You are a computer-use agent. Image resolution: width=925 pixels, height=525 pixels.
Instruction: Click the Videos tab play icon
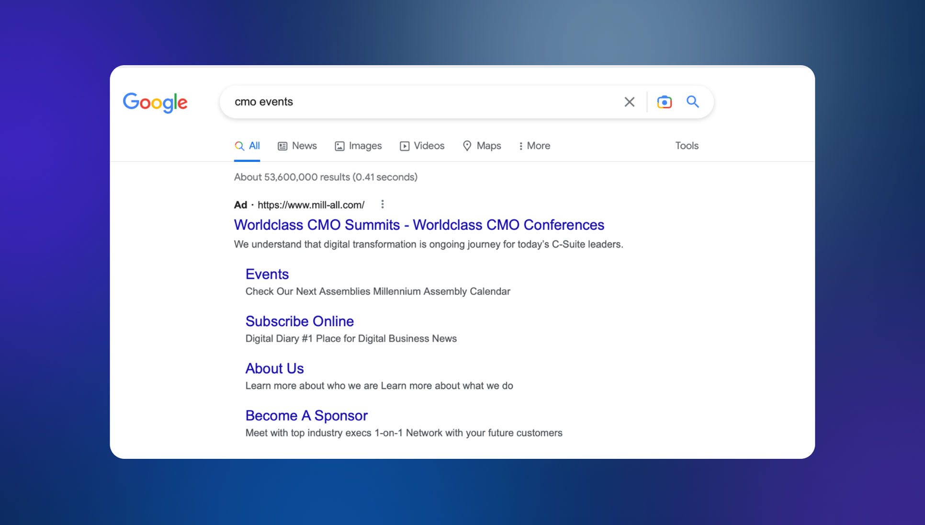point(405,146)
